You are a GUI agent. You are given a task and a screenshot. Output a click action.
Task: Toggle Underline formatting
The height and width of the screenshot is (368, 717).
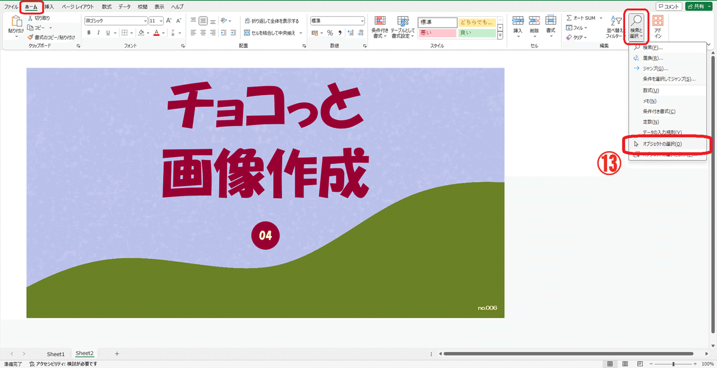point(107,33)
